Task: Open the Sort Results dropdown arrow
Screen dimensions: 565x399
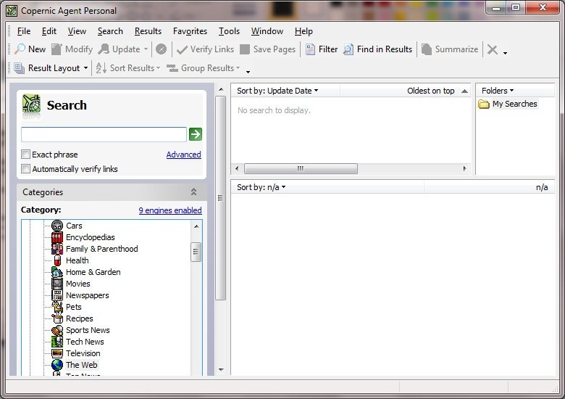Action: click(x=158, y=67)
